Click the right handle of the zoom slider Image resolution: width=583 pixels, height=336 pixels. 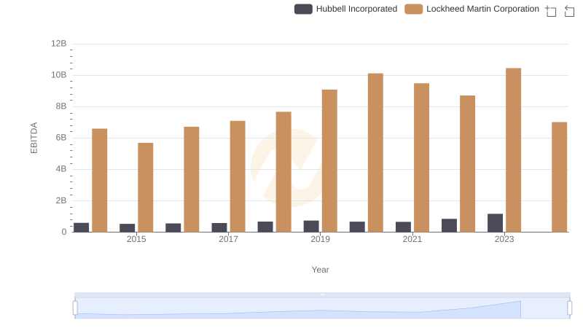(x=570, y=308)
